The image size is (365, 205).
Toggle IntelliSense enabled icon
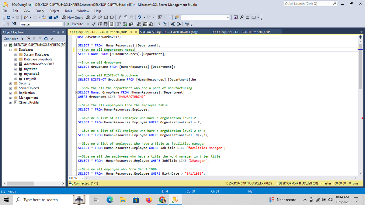[112, 24]
